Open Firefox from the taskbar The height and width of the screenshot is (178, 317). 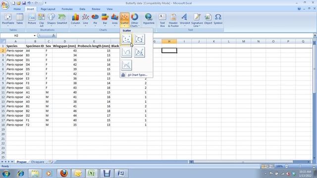pos(64,174)
